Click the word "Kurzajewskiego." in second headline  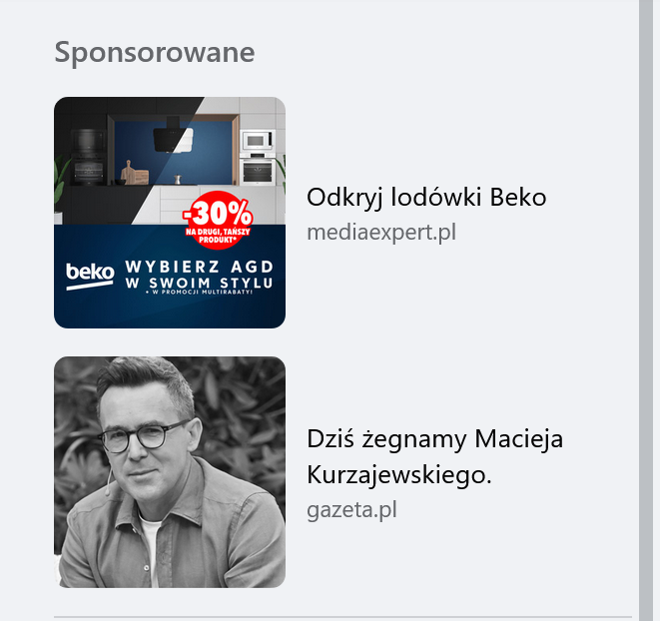tap(399, 475)
